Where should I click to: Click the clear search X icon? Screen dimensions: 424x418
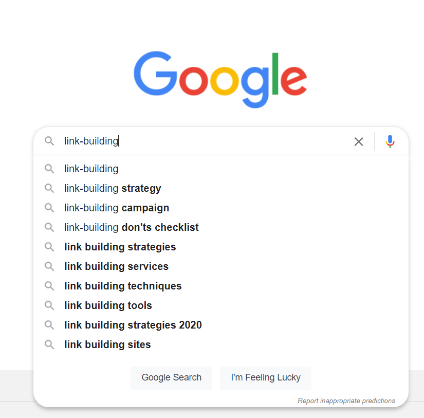click(359, 141)
